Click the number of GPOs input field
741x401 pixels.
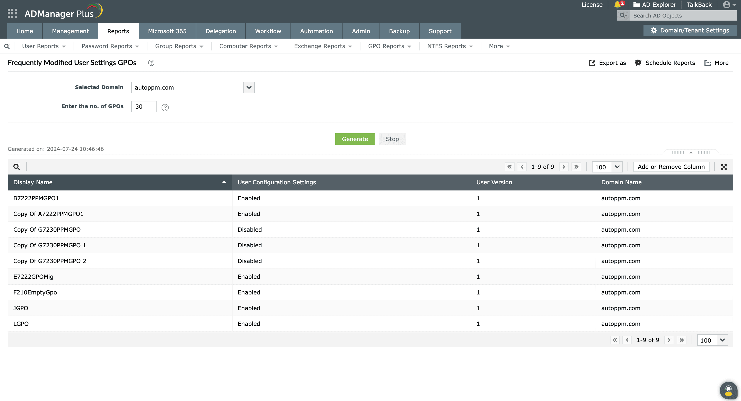pyautogui.click(x=144, y=107)
